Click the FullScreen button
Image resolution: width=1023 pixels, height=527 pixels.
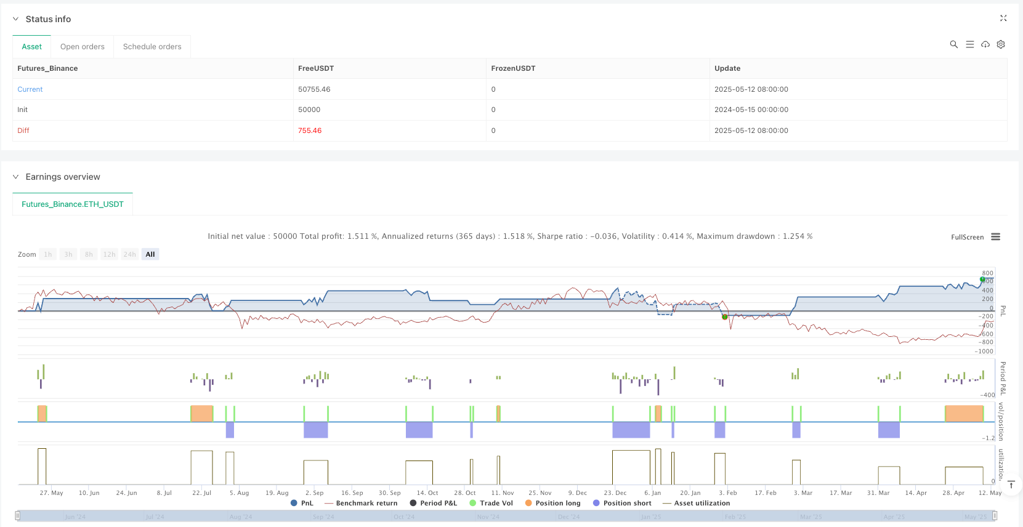click(967, 237)
